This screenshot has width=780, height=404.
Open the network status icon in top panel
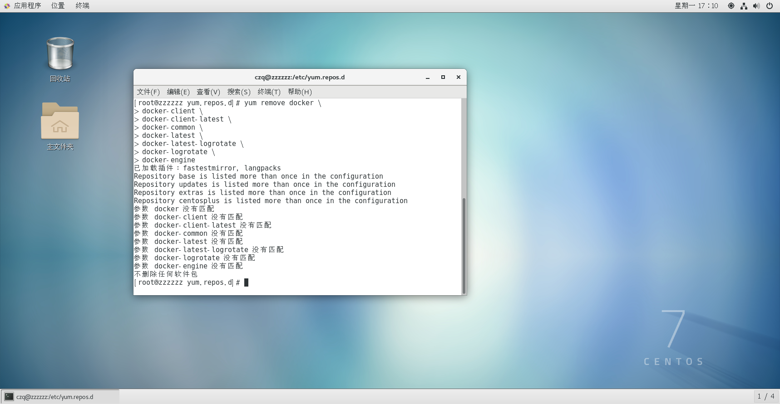pos(744,6)
